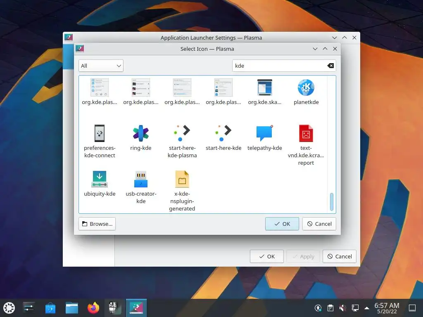Open the updates tray icon
This screenshot has width=423, height=317.
pos(318,308)
